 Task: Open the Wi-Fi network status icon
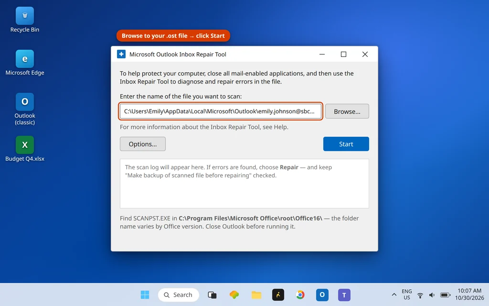pyautogui.click(x=420, y=295)
